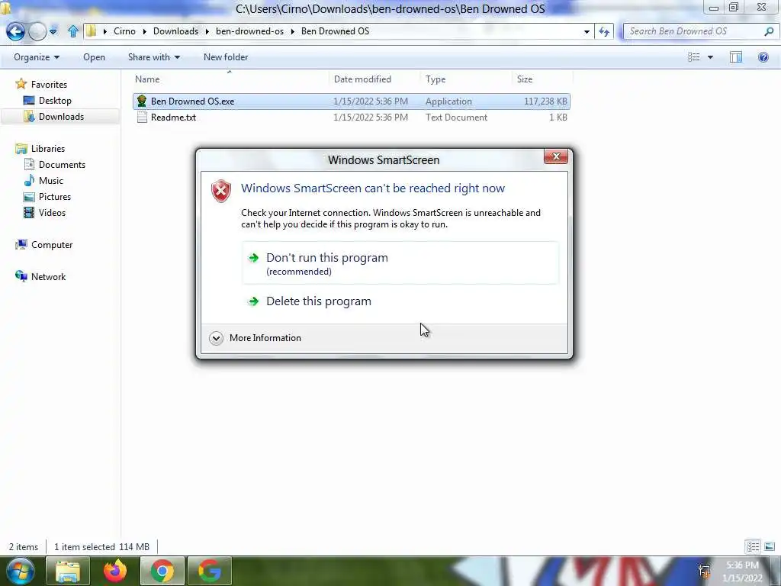Select Libraries in the navigation pane

click(48, 149)
